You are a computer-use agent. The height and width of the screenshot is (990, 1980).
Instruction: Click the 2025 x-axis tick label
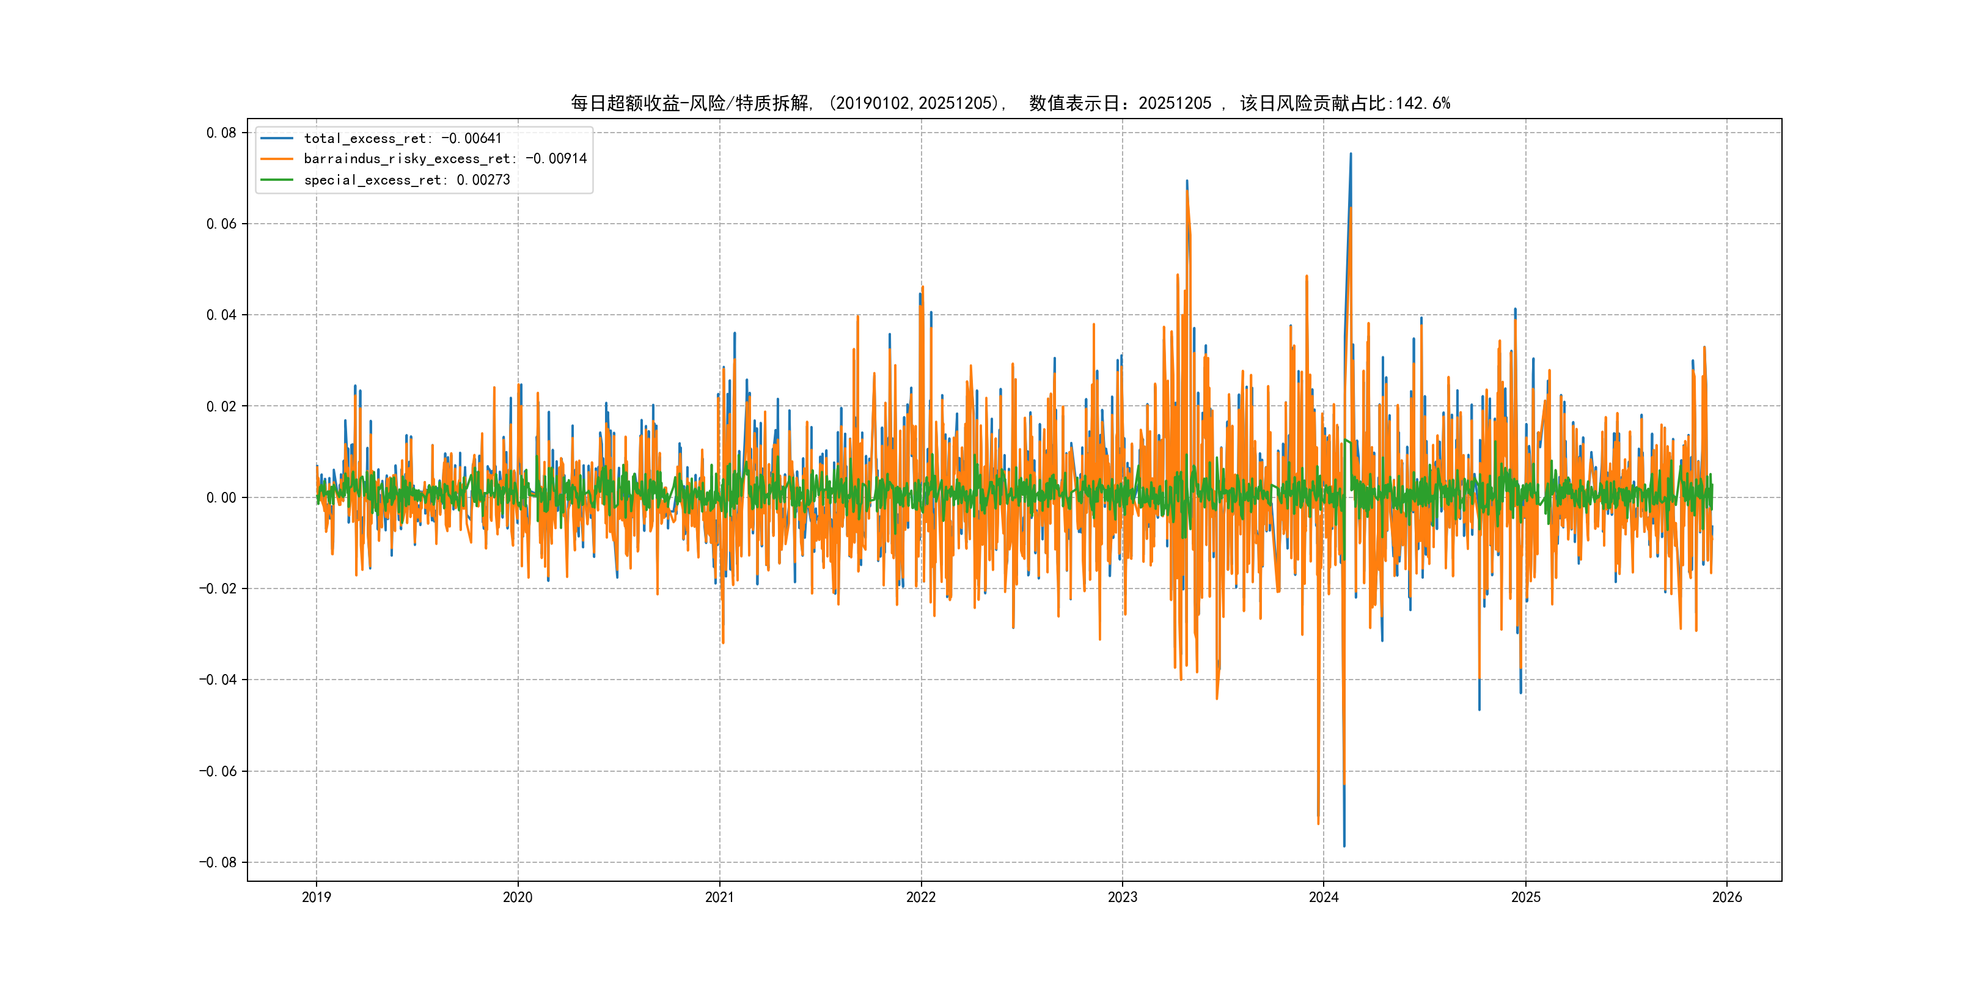coord(1526,897)
